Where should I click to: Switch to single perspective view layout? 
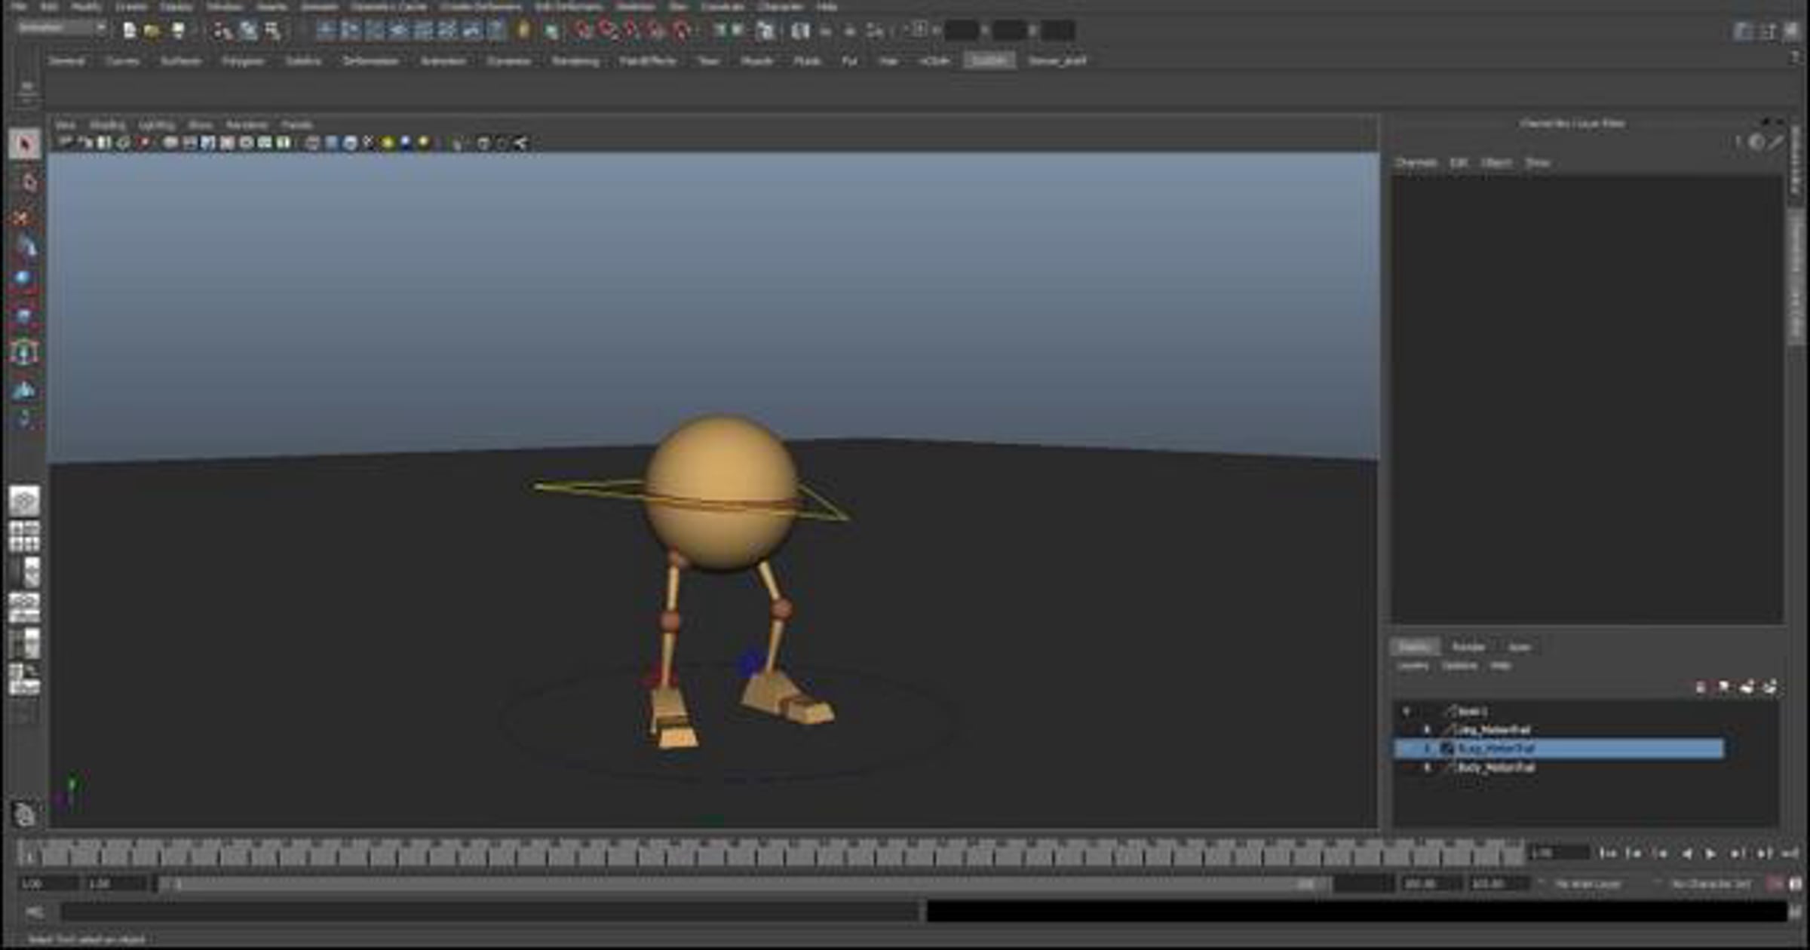click(24, 501)
